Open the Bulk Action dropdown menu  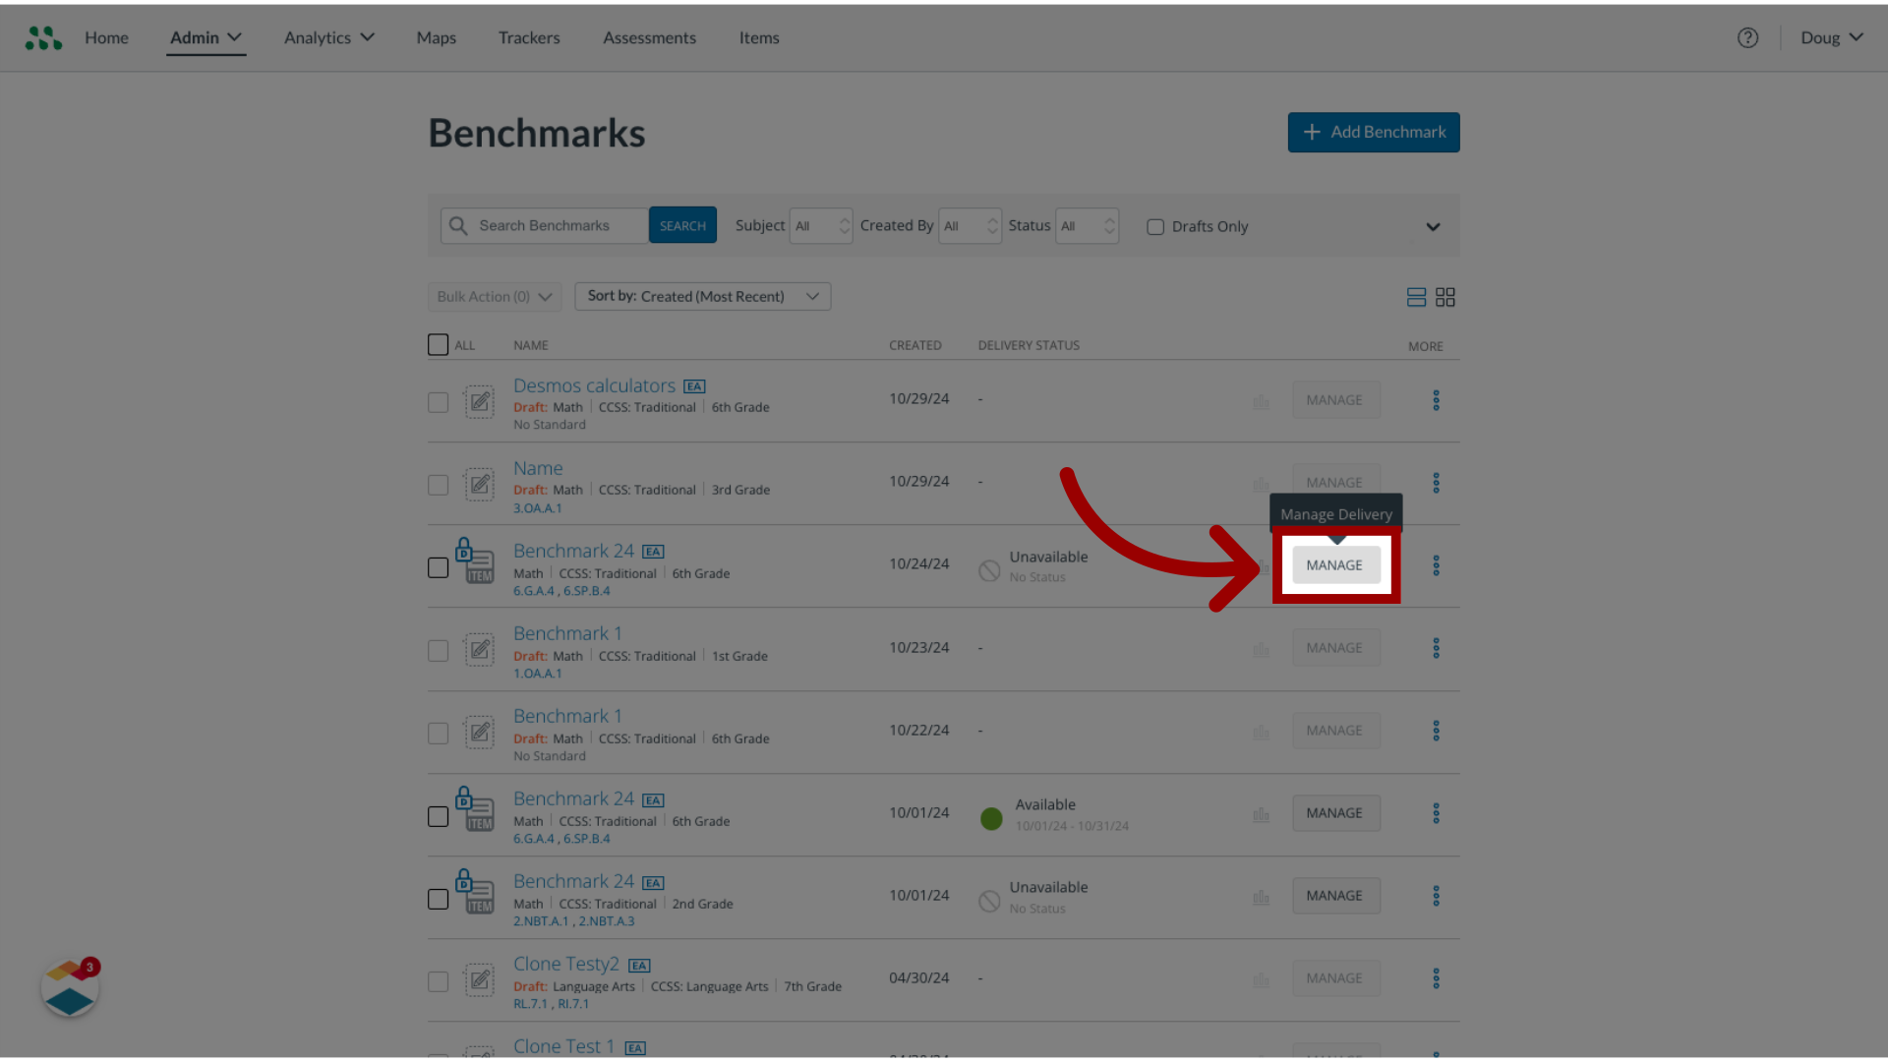[x=494, y=296]
